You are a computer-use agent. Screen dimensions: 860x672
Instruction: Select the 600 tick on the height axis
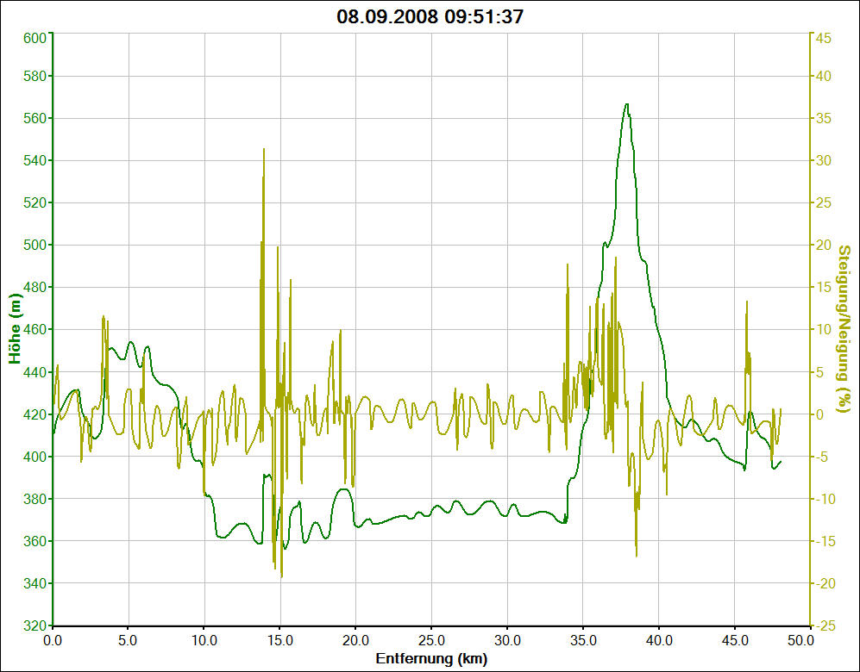[35, 38]
